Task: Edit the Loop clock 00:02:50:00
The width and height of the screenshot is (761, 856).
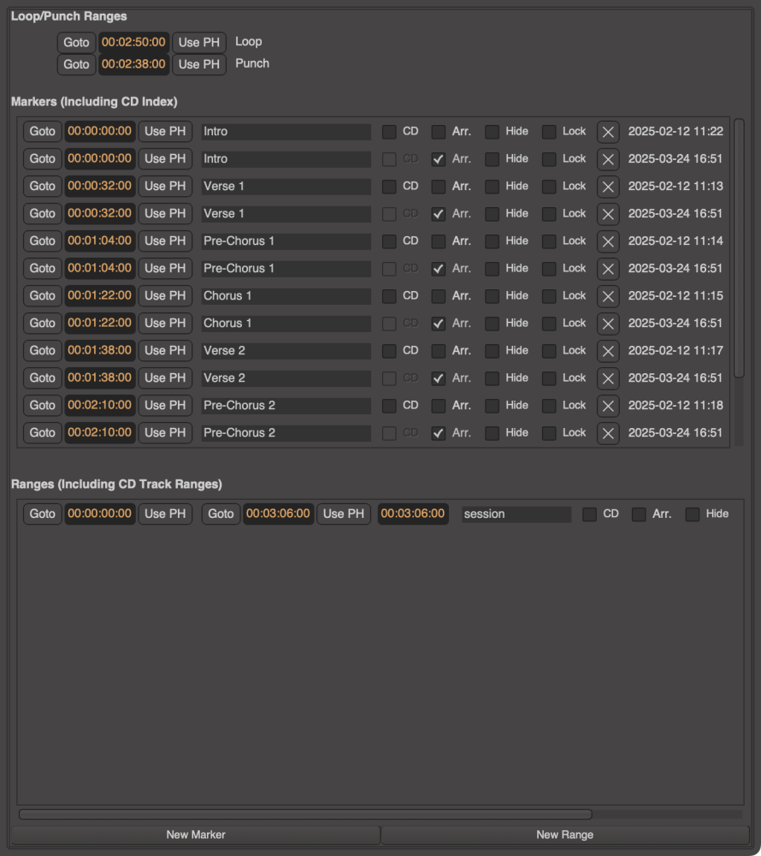Action: pos(133,43)
